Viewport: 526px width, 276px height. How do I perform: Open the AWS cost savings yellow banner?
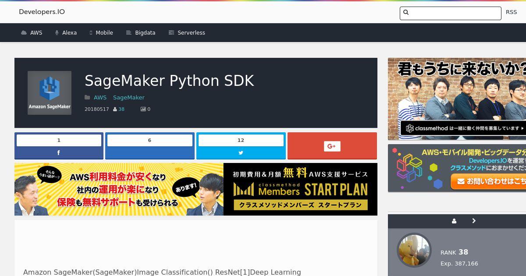pos(119,189)
